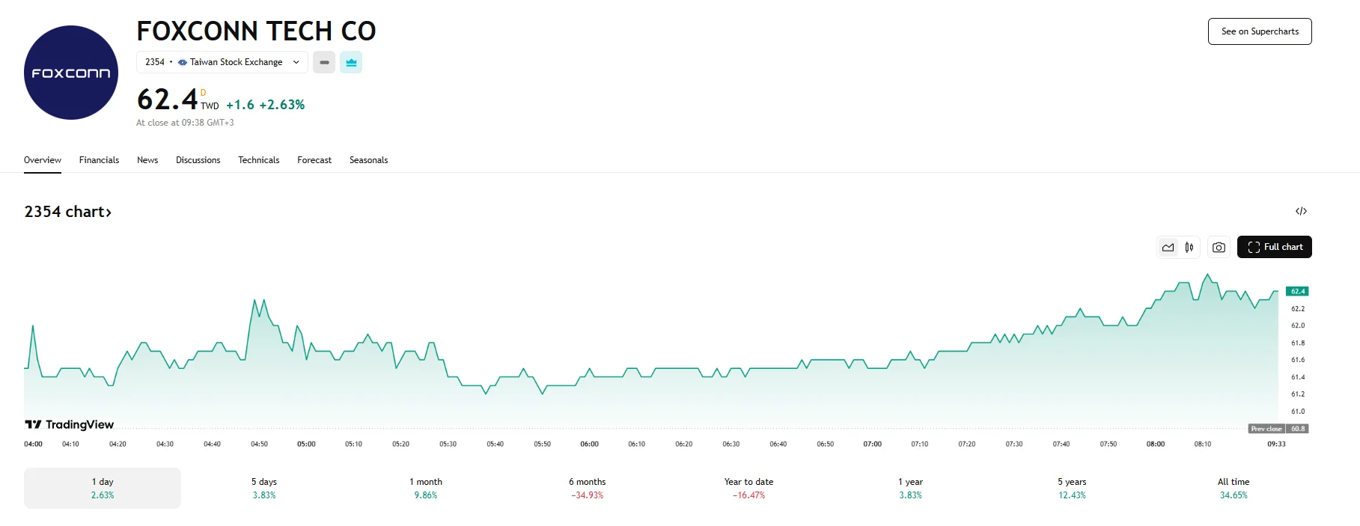Screen dimensions: 1360x526
Task: Take a snapshot with the camera icon
Action: [1218, 247]
